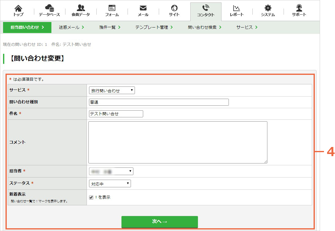The height and width of the screenshot is (231, 335).
Task: Click into the コメント text area
Action: point(178,142)
